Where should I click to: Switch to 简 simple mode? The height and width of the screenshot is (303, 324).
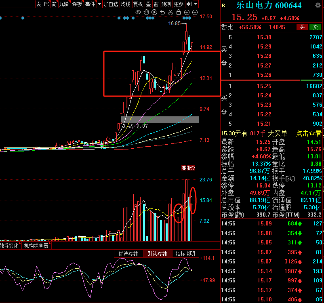click(x=54, y=4)
